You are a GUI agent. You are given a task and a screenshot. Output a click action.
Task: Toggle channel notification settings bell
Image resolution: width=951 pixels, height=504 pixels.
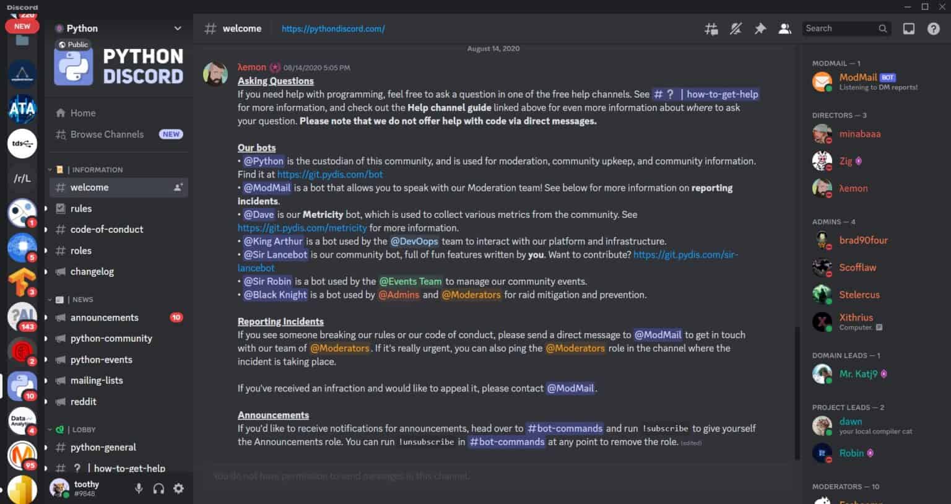736,28
